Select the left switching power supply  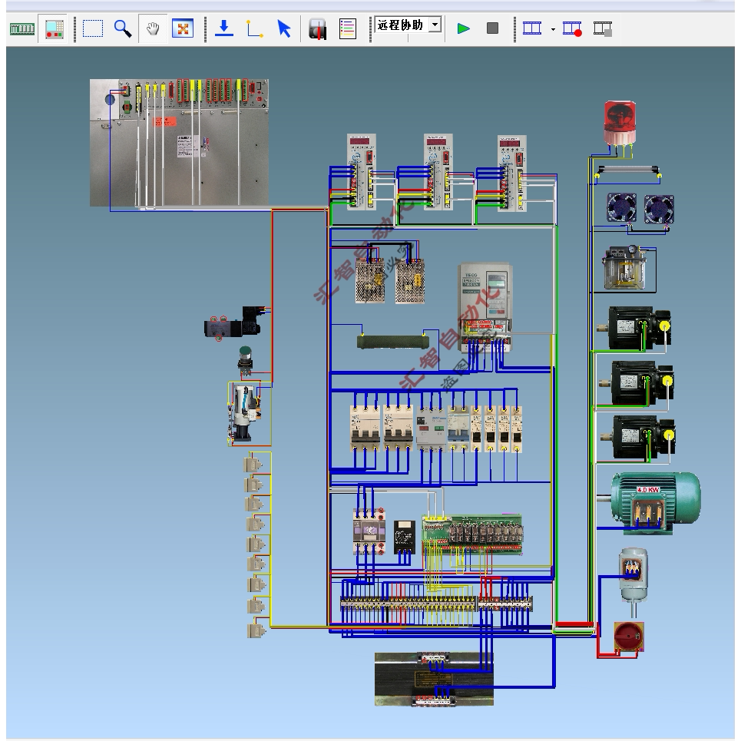click(x=370, y=281)
